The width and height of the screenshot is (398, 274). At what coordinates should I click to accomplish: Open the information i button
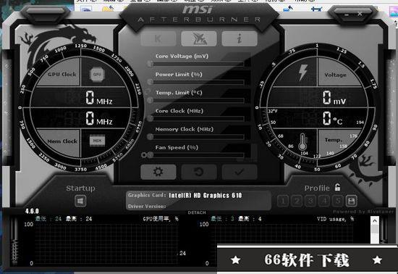[240, 38]
